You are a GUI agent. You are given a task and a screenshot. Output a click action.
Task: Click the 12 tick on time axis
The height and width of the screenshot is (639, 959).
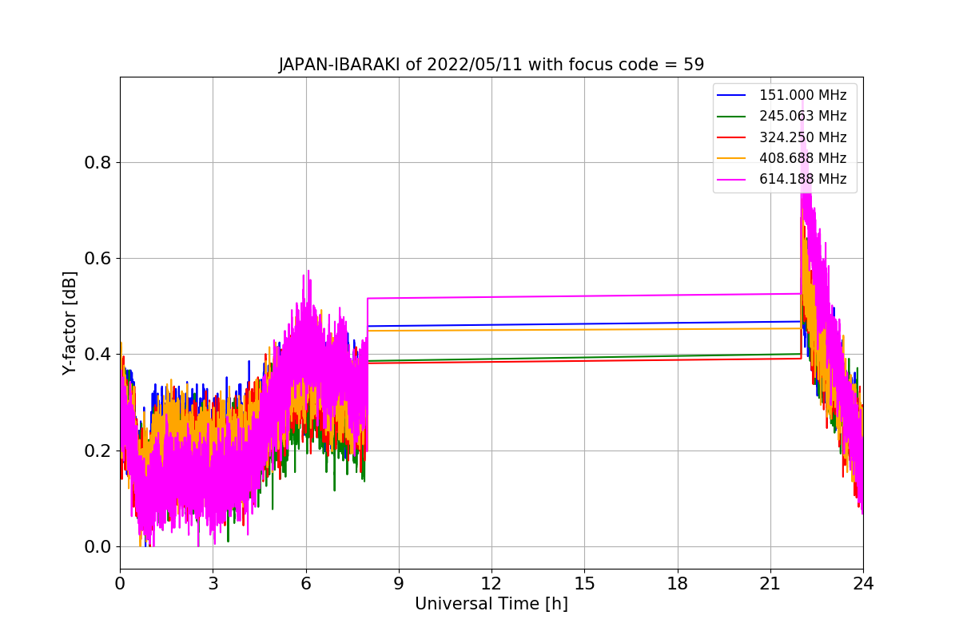coord(491,583)
